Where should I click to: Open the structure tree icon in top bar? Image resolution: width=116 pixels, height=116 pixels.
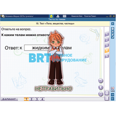pyautogui.click(x=58, y=16)
